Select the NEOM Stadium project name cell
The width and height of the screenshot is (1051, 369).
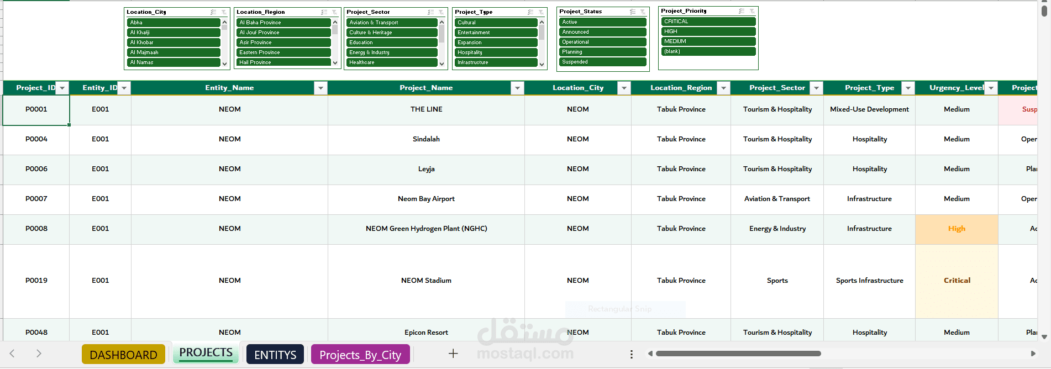click(426, 281)
